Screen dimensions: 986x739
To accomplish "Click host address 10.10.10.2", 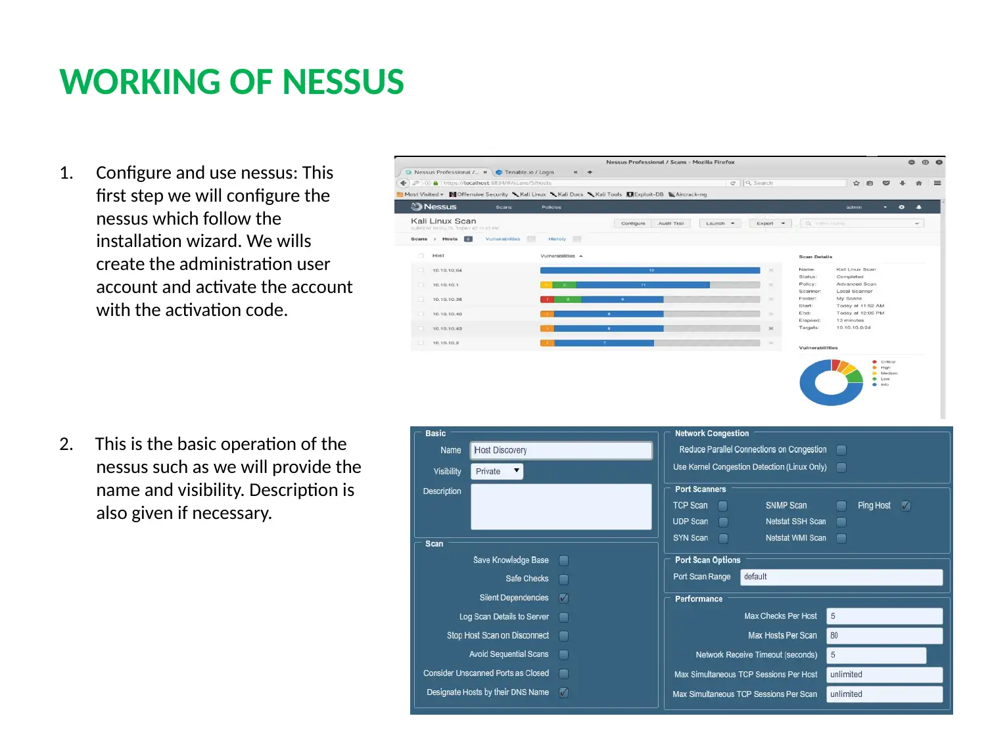I will click(446, 343).
